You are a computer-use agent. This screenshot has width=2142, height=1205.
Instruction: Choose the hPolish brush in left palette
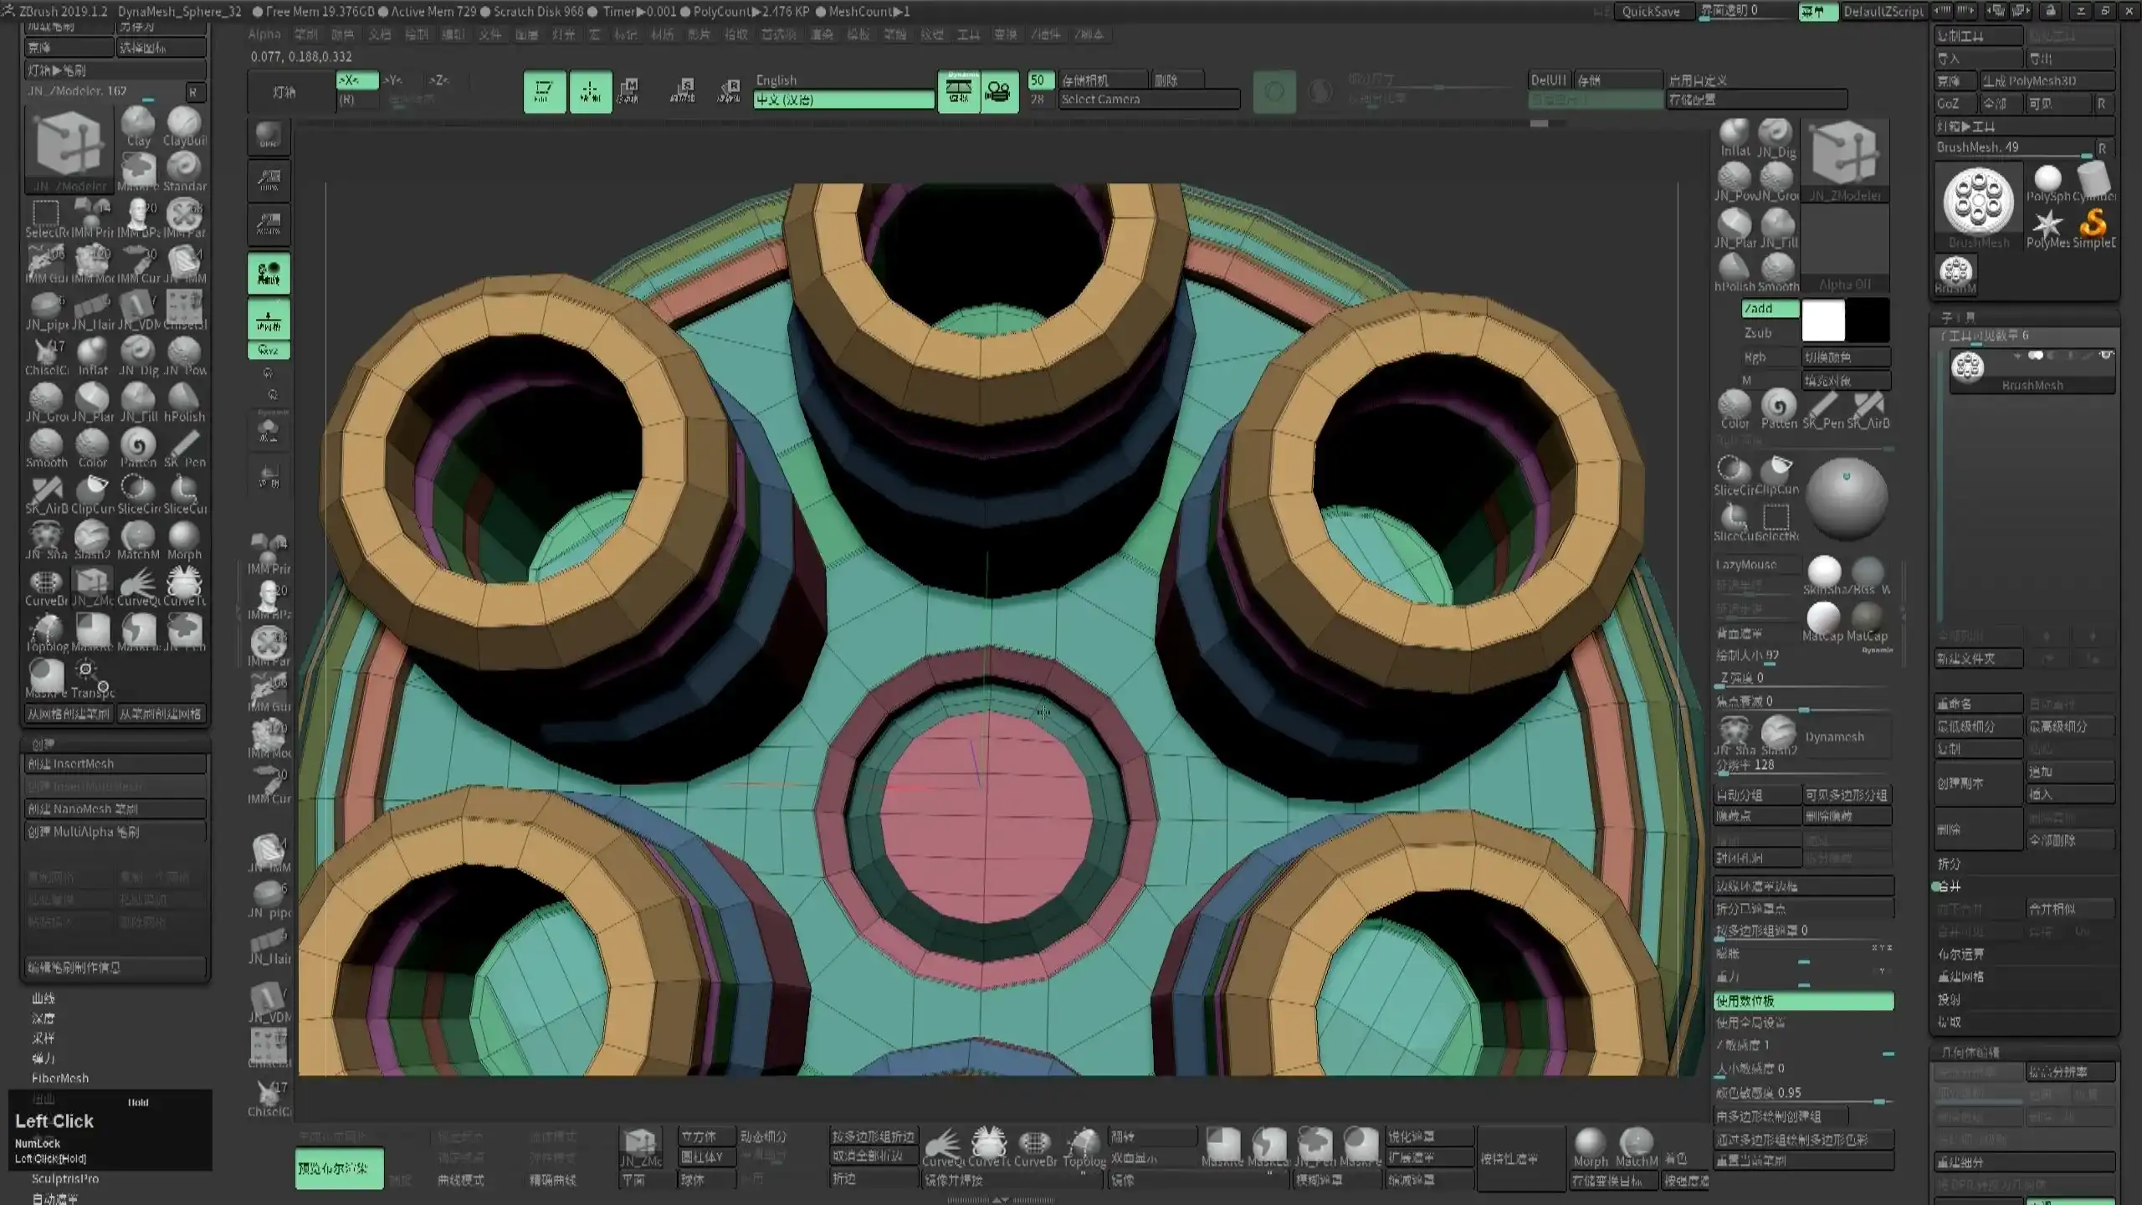pyautogui.click(x=184, y=398)
